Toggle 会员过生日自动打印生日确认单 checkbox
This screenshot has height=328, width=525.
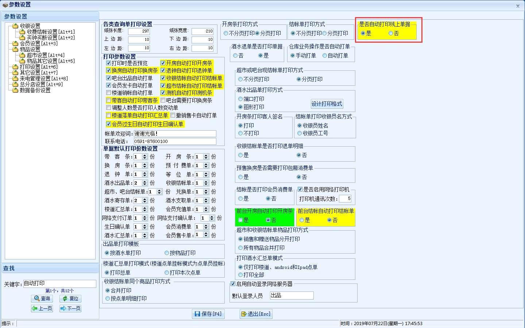108,124
